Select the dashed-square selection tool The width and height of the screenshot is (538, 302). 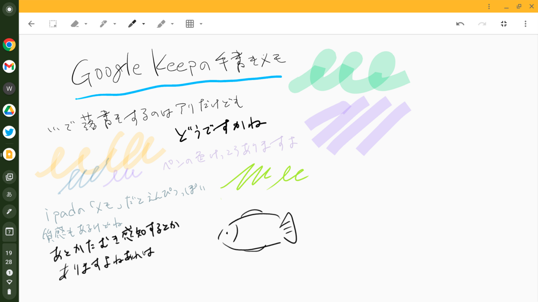tap(53, 24)
